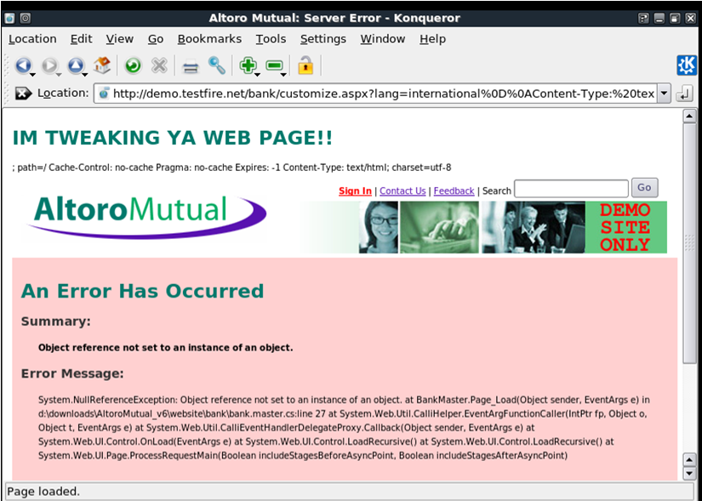
Task: Click the 'Cache-Control: no-cache' header text line
Action: pyautogui.click(x=231, y=168)
